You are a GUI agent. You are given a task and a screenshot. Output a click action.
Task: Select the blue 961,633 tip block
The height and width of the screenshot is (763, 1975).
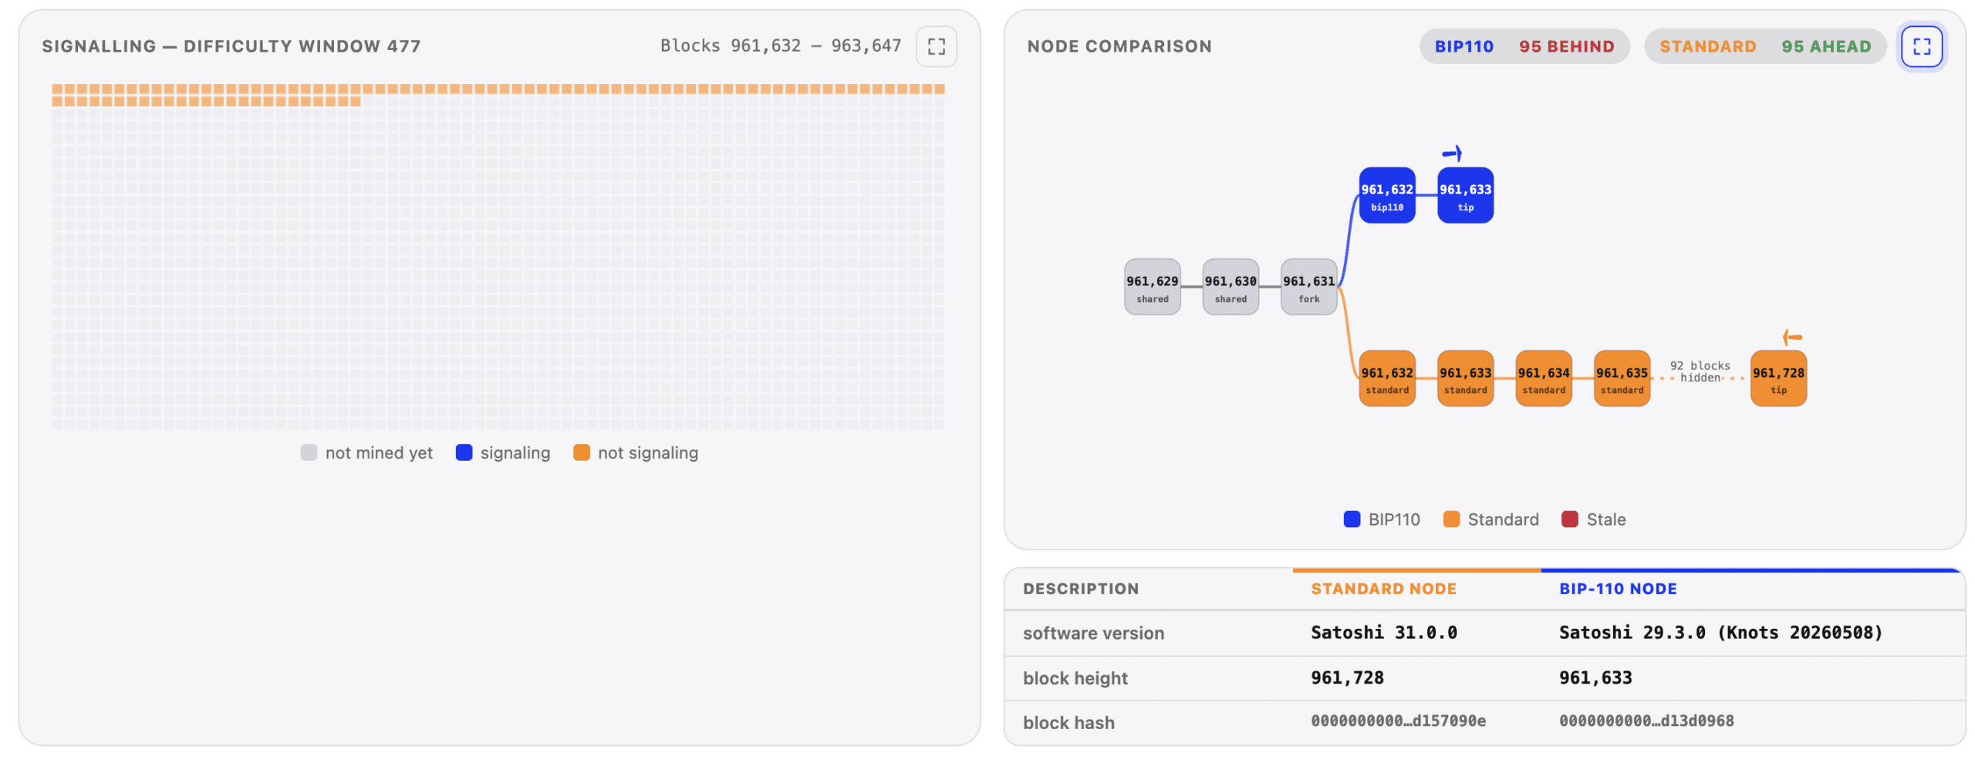coord(1465,196)
